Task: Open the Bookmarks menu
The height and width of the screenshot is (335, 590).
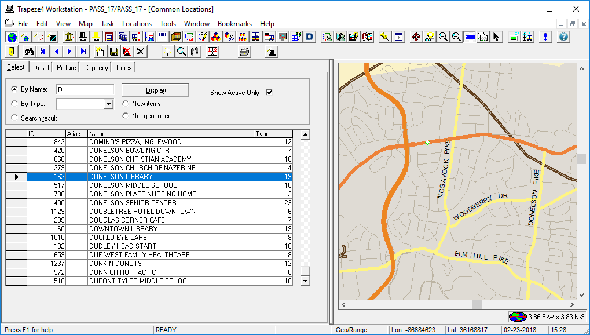Action: click(x=234, y=24)
